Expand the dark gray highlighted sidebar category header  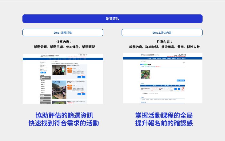tap(45, 77)
